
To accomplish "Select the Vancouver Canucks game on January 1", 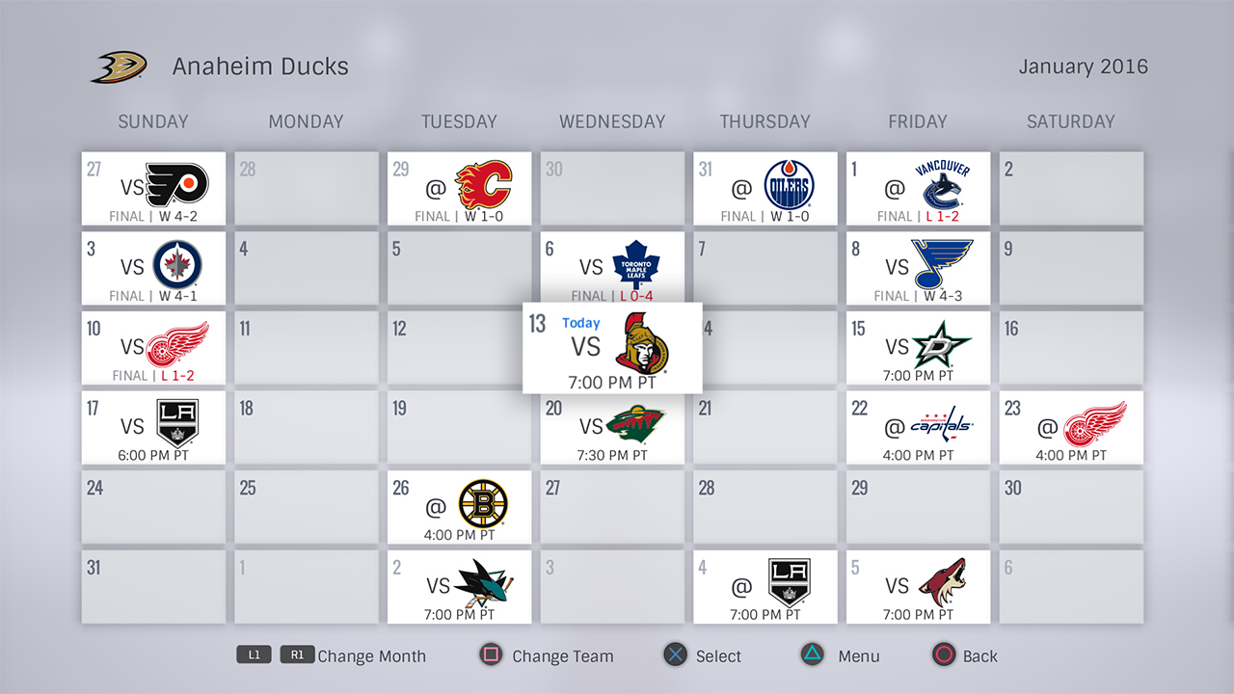I will 918,188.
